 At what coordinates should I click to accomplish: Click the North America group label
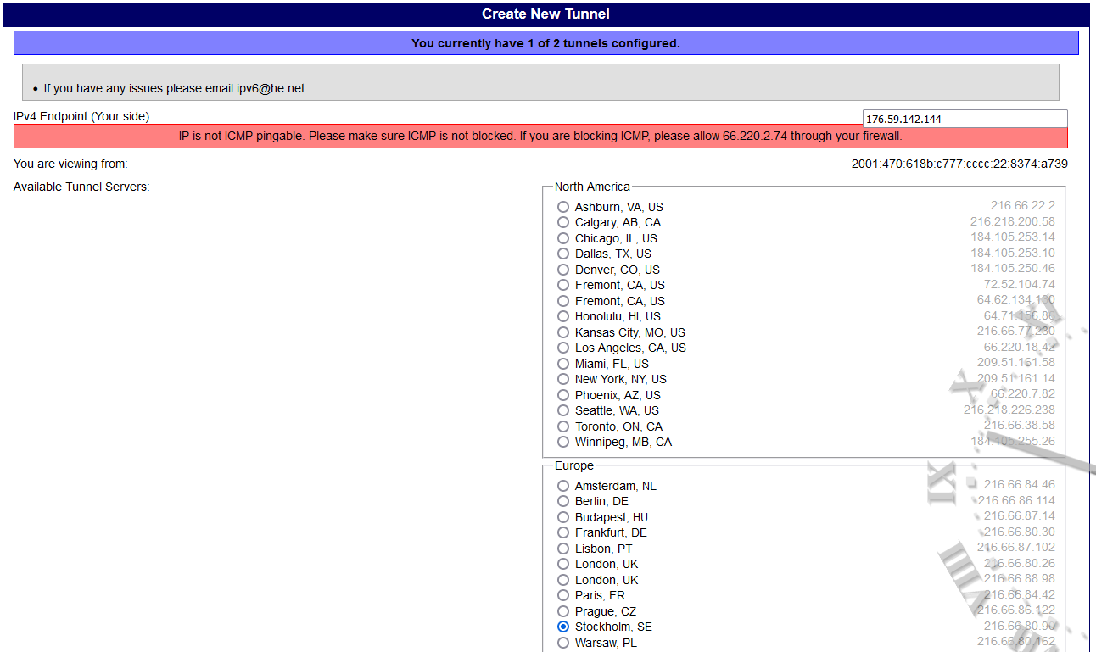pyautogui.click(x=592, y=187)
